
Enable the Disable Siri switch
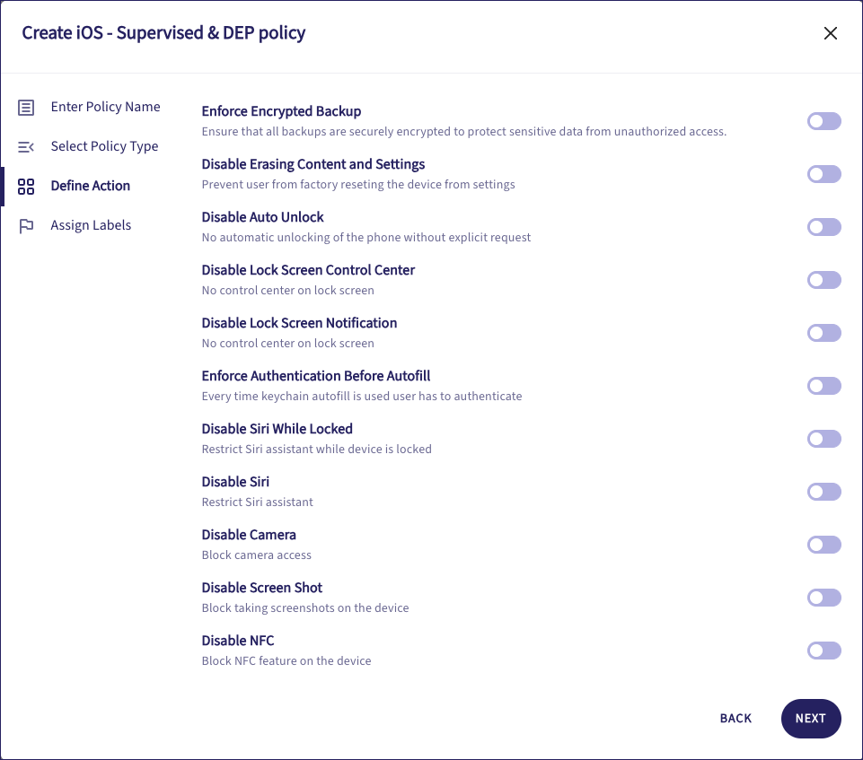click(823, 492)
